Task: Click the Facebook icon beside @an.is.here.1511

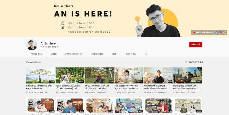Action: coord(62,27)
